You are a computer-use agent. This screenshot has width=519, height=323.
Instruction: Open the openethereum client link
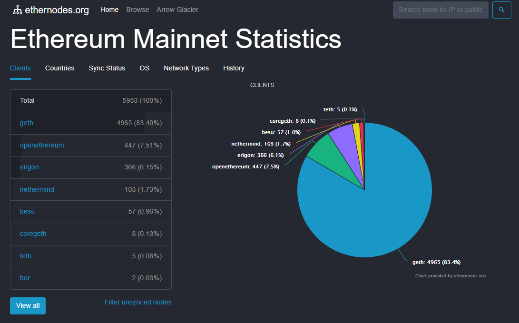[42, 145]
